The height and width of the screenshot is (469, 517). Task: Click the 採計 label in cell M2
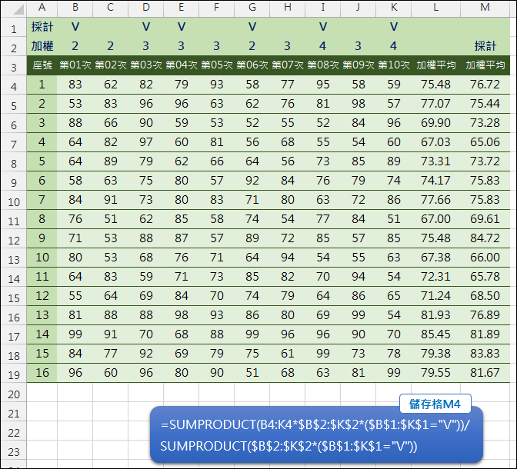pyautogui.click(x=485, y=46)
